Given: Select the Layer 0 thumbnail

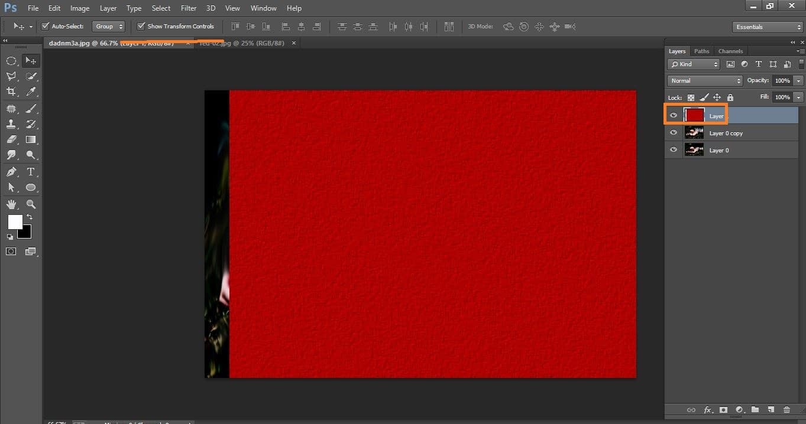Looking at the screenshot, I should pos(694,150).
